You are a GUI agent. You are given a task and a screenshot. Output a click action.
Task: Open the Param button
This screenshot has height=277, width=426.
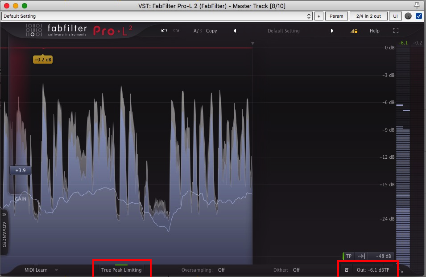[336, 16]
